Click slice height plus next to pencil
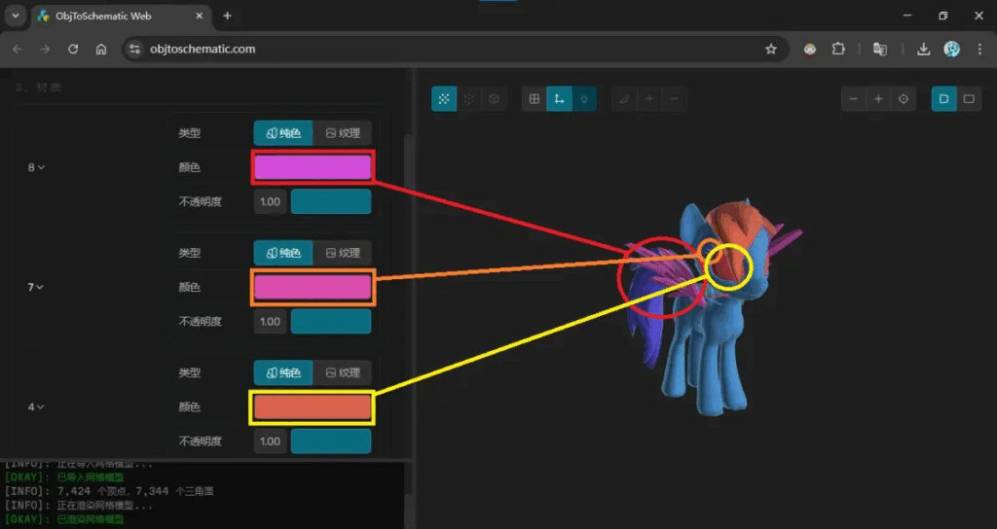997x529 pixels. coord(649,99)
